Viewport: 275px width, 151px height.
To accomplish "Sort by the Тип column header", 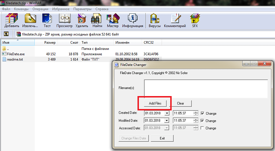I will [x=97, y=43].
